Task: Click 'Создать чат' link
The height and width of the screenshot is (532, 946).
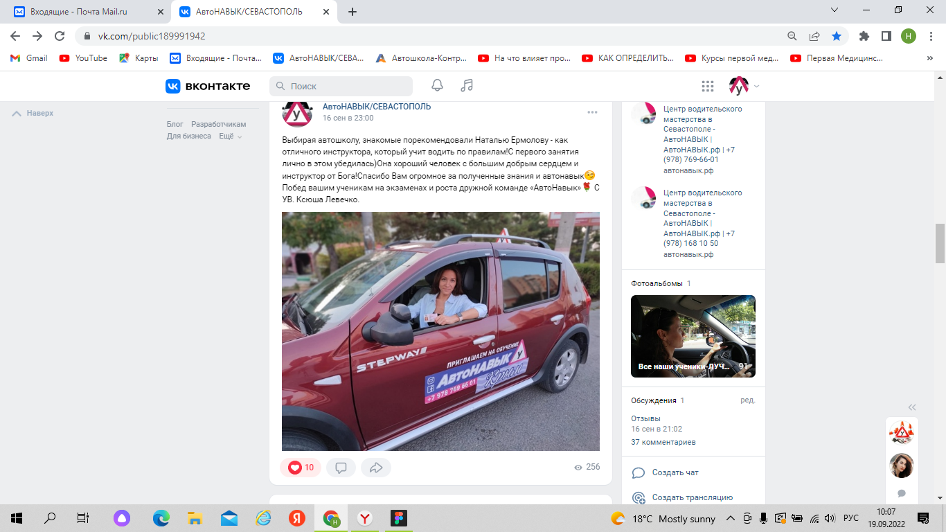Action: point(675,472)
